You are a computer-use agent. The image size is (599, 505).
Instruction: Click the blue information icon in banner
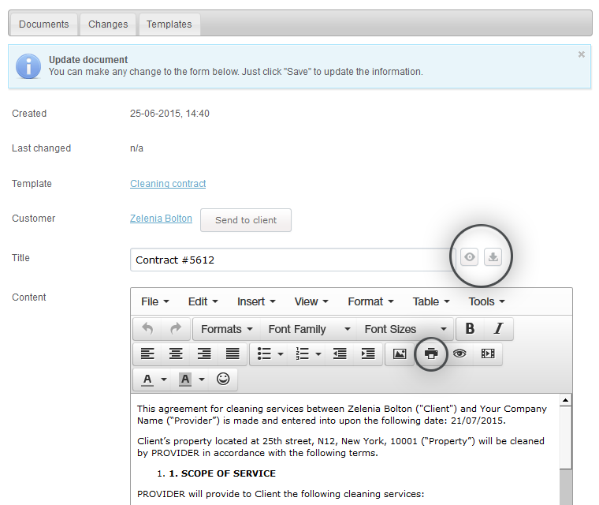[x=28, y=66]
